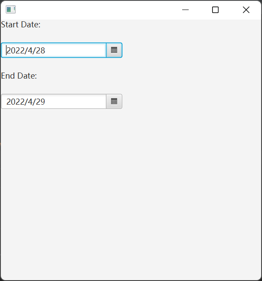262x281 pixels.
Task: Click the "End Date:" label
Action: coord(19,76)
